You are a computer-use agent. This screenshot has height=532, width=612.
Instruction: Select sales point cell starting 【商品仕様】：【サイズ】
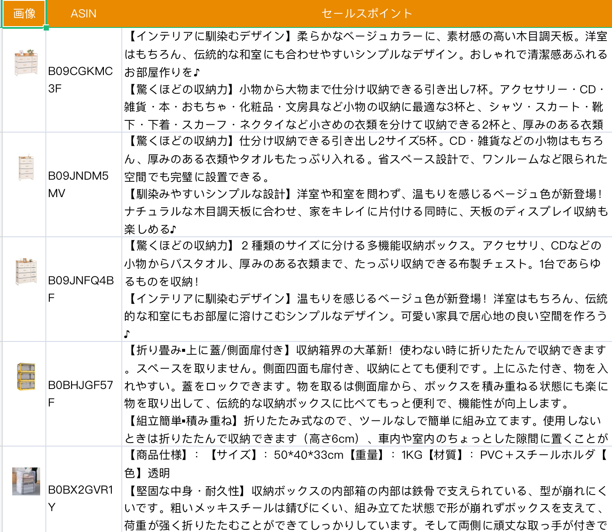[367, 489]
